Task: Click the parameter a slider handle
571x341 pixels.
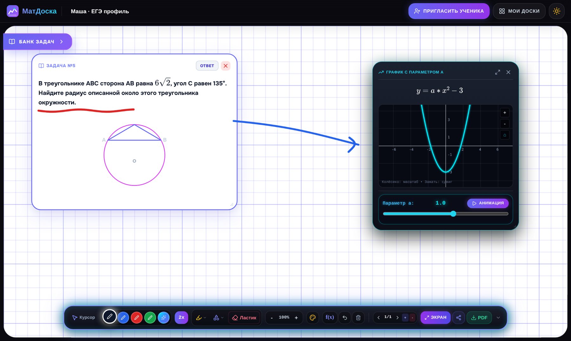Action: [x=453, y=214]
